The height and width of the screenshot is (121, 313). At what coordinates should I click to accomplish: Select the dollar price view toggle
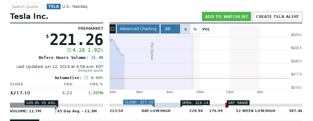tap(186, 29)
